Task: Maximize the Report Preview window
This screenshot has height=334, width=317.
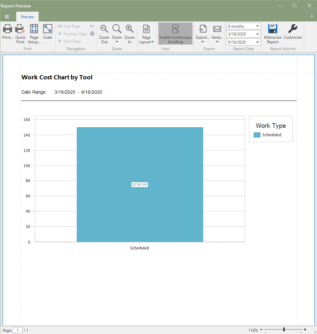Action: 295,6
